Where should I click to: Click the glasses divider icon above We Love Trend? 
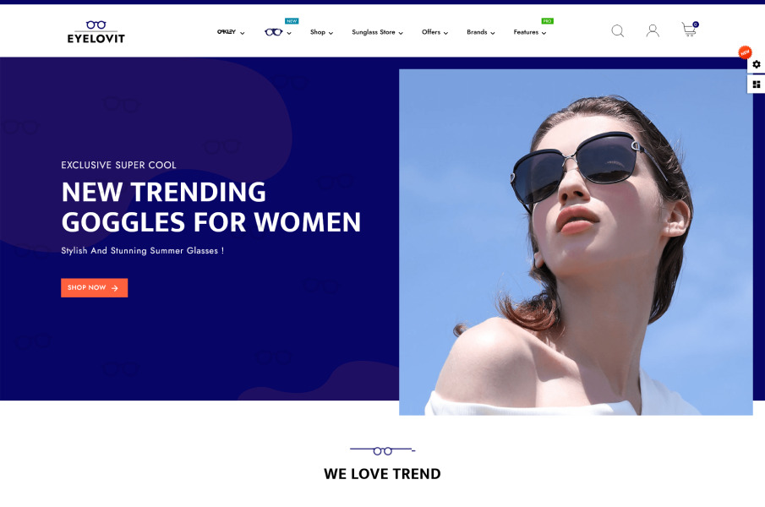point(382,450)
